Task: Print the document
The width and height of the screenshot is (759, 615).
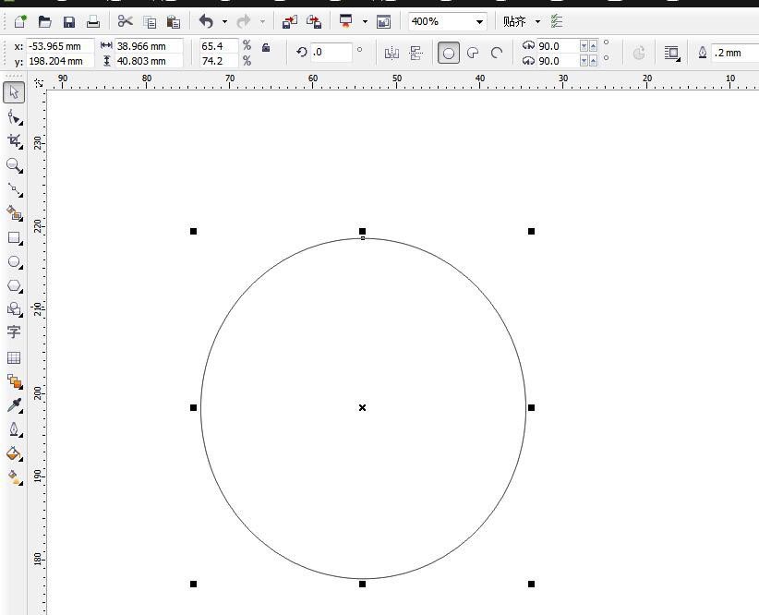Action: tap(93, 22)
